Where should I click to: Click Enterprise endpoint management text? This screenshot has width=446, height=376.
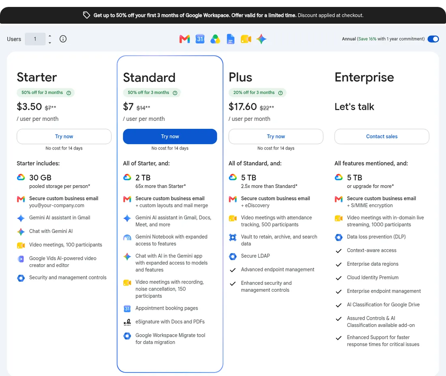(384, 291)
